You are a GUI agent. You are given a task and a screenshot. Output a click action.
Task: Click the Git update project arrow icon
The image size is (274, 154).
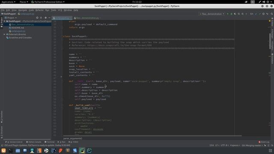tap(256, 14)
